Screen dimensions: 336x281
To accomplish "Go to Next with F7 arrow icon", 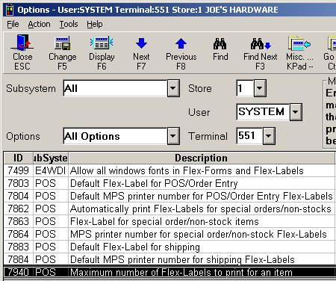I will pyautogui.click(x=141, y=43).
